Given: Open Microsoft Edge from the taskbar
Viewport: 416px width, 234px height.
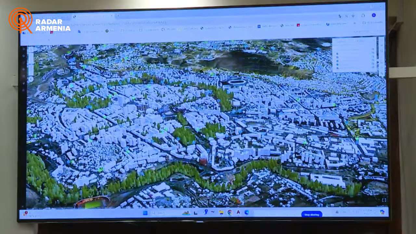Looking at the screenshot, I should coord(247,212).
